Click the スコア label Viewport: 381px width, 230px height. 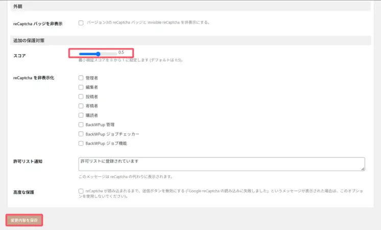pyautogui.click(x=19, y=56)
